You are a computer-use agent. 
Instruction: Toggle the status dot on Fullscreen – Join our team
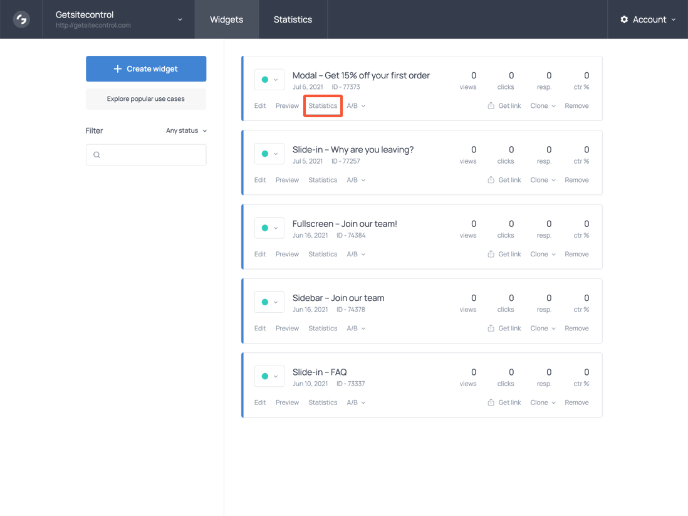click(x=266, y=228)
